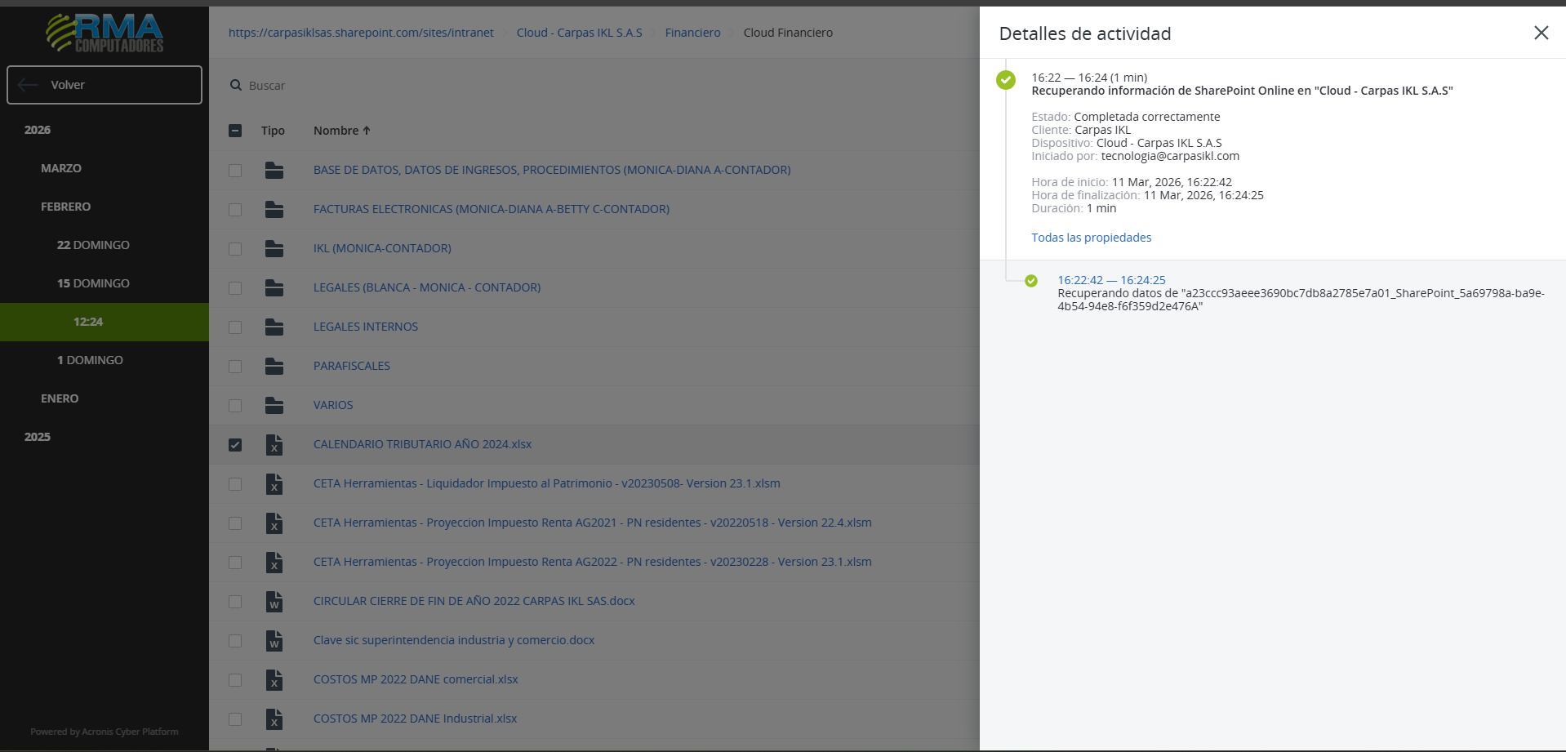1566x752 pixels.
Task: Select the 12:24 recovery point
Action: point(88,322)
